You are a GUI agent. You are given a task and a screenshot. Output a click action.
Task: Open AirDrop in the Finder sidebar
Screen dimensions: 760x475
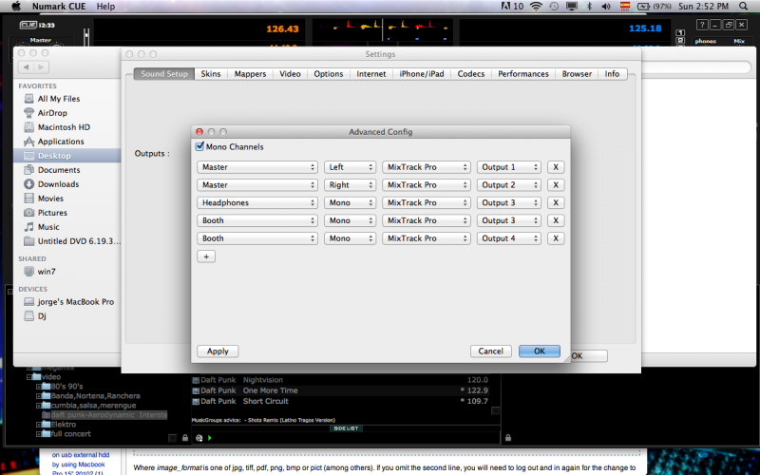tap(51, 112)
